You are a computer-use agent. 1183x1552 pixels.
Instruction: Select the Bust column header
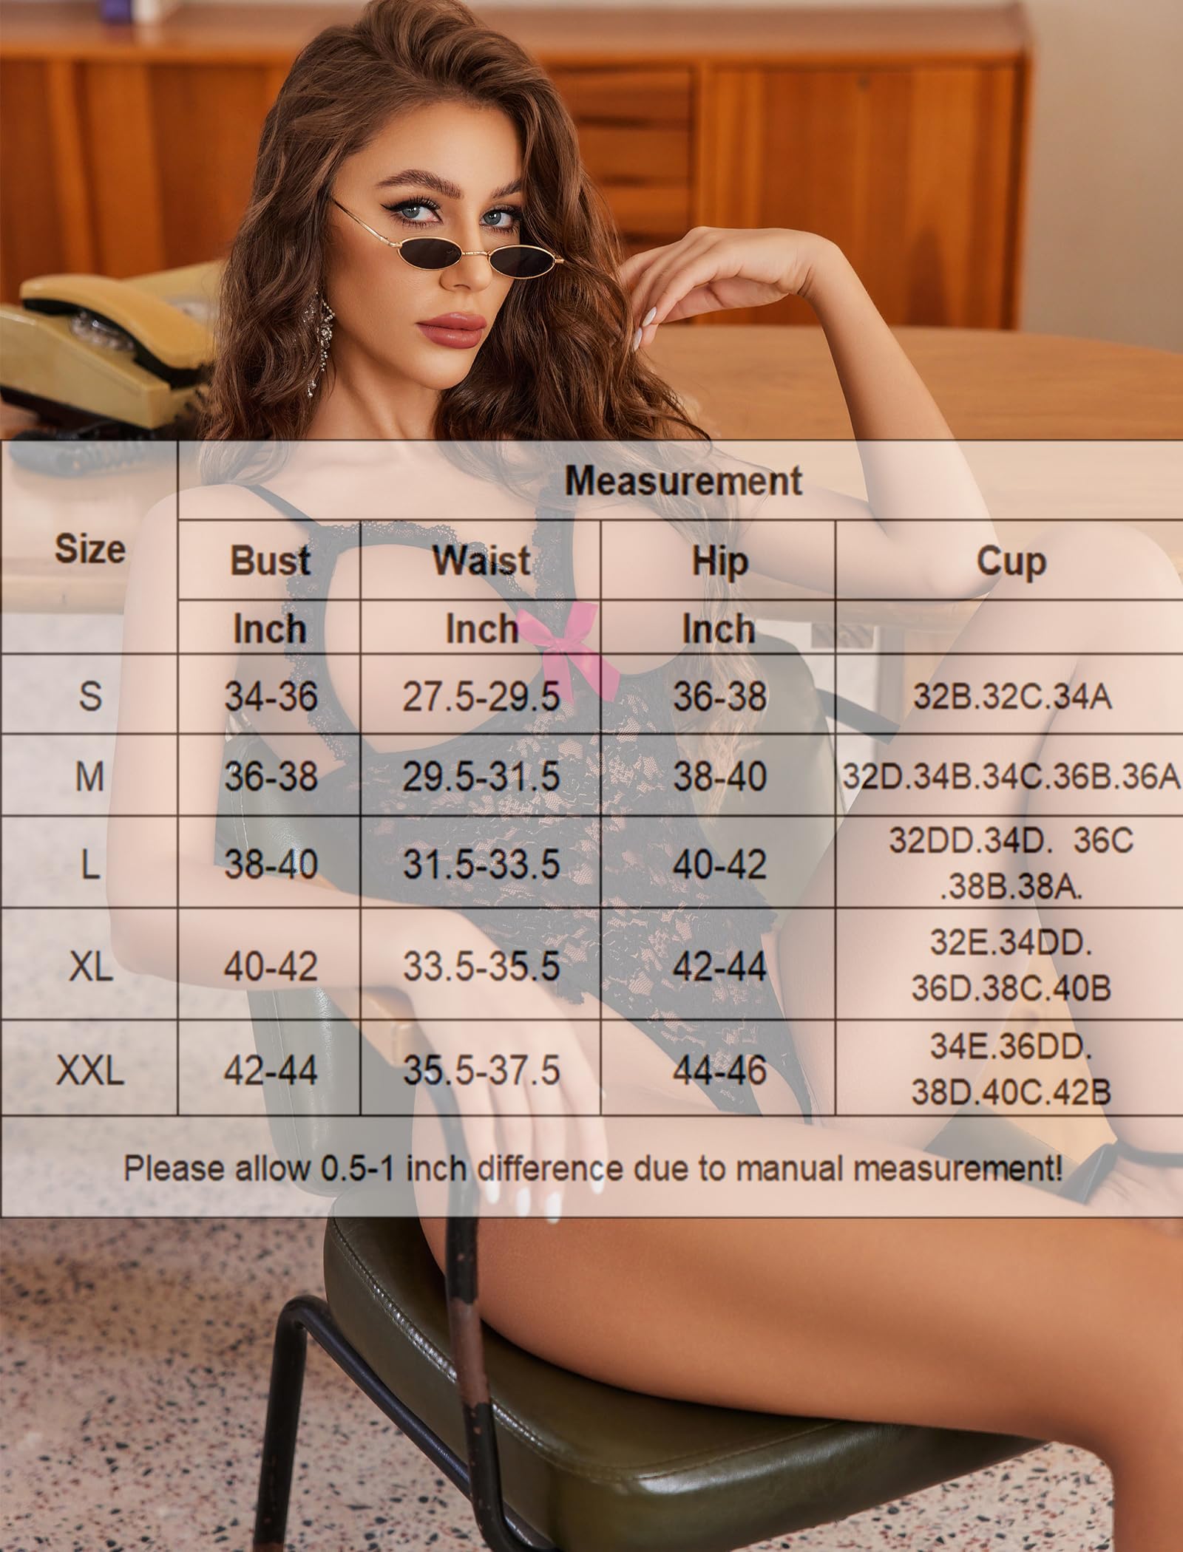click(269, 561)
